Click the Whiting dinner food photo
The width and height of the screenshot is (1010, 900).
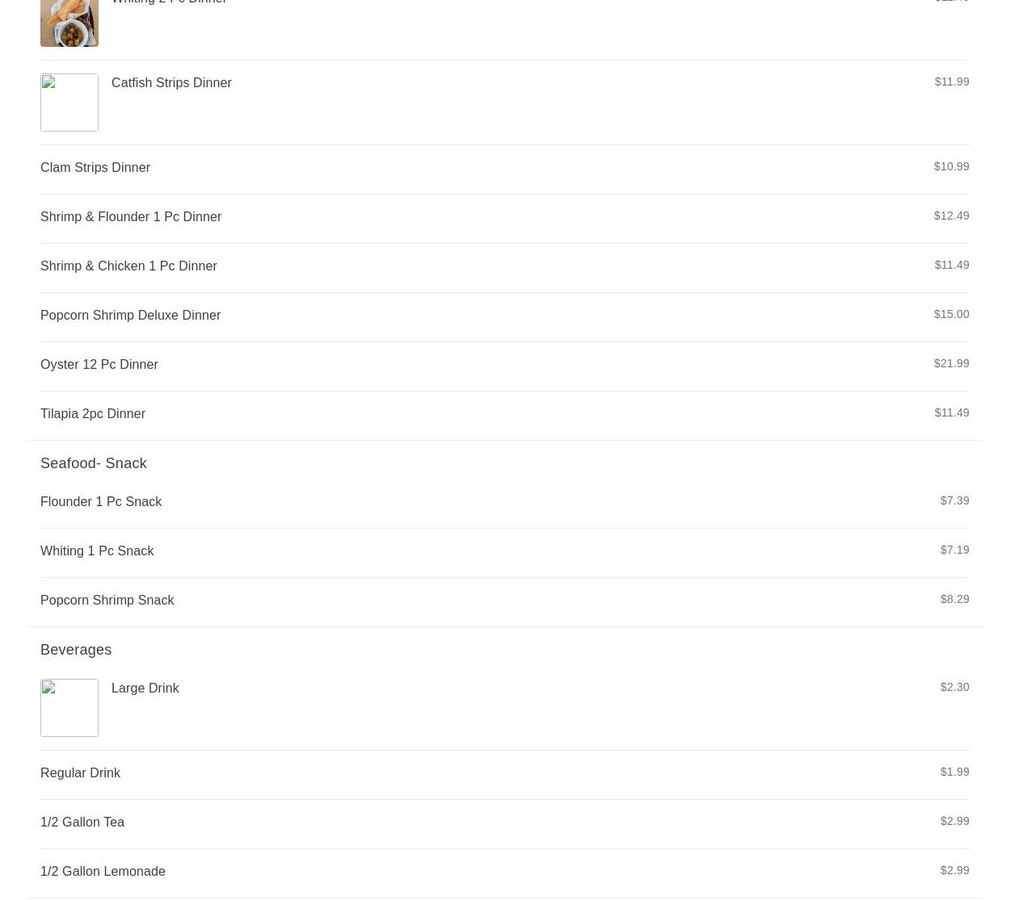click(x=69, y=23)
